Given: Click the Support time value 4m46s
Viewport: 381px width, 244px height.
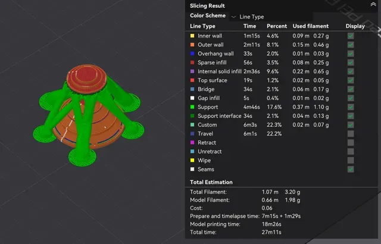Looking at the screenshot, I should [x=251, y=107].
